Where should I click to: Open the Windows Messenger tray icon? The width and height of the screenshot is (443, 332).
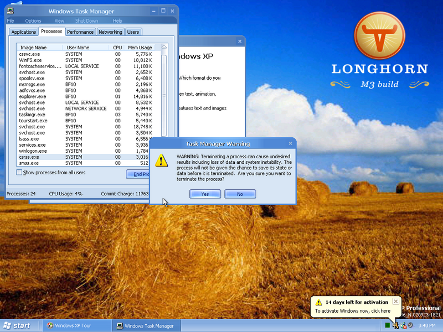tap(403, 325)
